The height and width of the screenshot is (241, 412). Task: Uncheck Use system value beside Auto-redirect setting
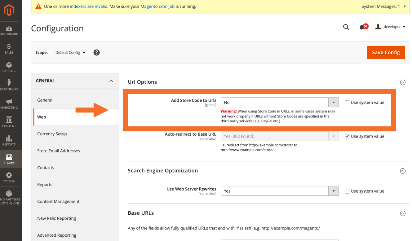347,136
